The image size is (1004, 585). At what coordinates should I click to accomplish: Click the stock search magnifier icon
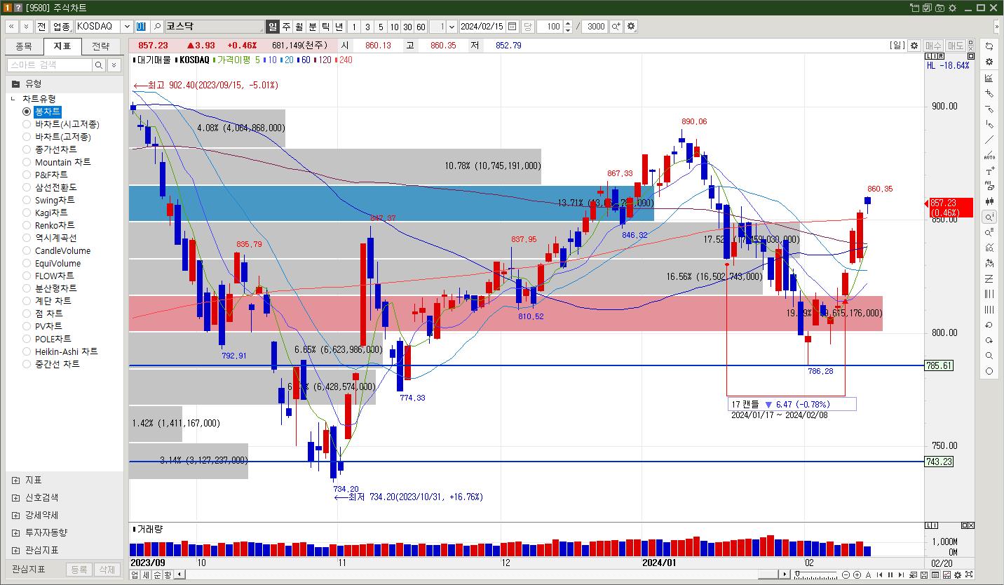pyautogui.click(x=157, y=27)
